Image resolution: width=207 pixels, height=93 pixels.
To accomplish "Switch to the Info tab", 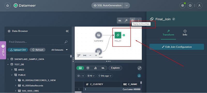I will tap(185, 33).
